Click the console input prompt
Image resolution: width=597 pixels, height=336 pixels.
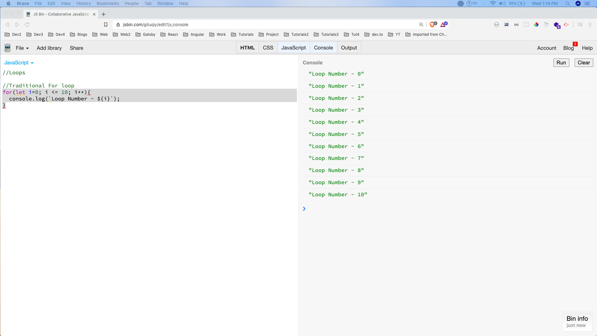[448, 208]
